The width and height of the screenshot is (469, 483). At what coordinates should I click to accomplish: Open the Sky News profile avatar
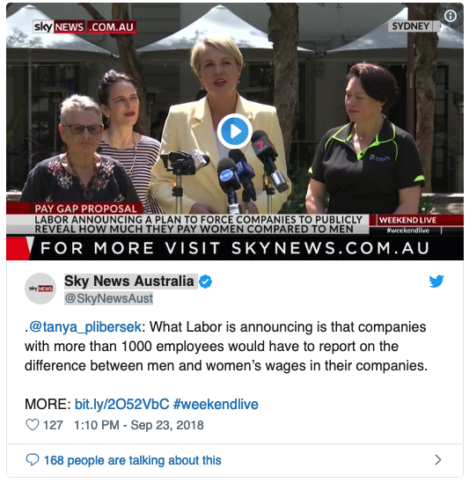[40, 289]
